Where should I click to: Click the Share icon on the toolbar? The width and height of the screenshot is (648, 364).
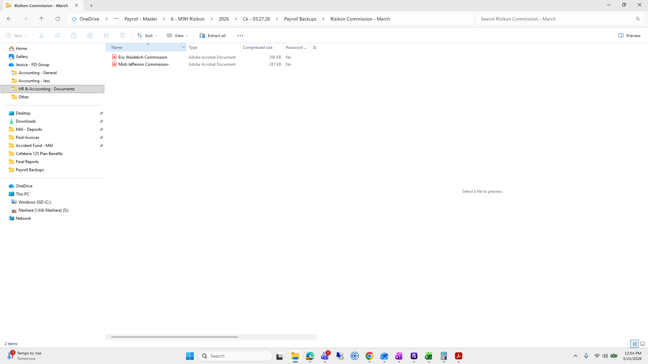pyautogui.click(x=106, y=35)
